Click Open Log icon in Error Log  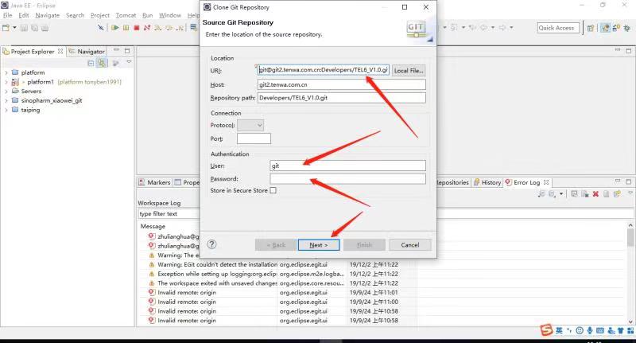click(606, 194)
